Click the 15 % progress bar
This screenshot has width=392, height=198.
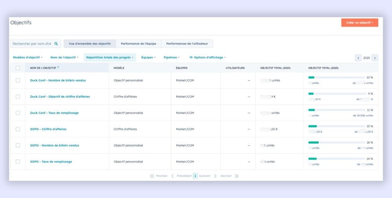click(x=336, y=126)
